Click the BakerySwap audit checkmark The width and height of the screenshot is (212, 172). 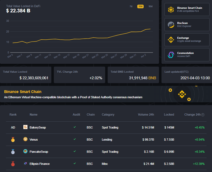74,127
